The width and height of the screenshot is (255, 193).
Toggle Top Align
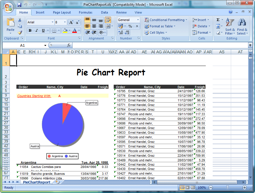coord(87,20)
